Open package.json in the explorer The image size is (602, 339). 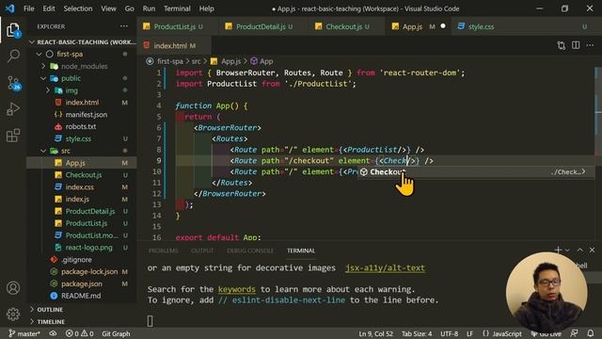[x=82, y=283]
